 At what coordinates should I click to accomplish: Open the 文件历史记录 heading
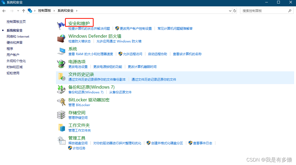pos(81,74)
